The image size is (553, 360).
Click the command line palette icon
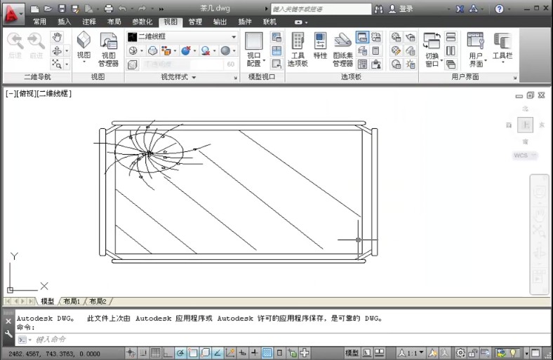point(362,37)
